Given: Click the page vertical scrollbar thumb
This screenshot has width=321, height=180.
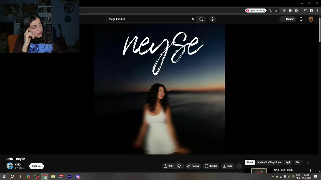Looking at the screenshot, I should (x=319, y=29).
